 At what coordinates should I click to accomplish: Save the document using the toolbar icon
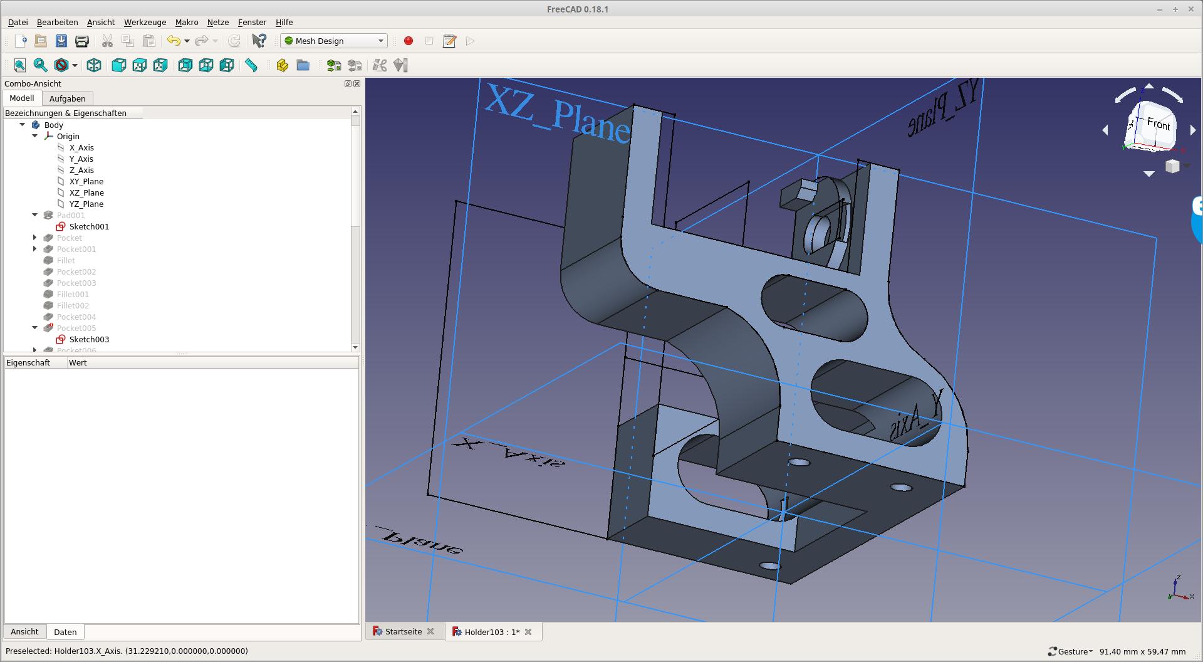(61, 41)
